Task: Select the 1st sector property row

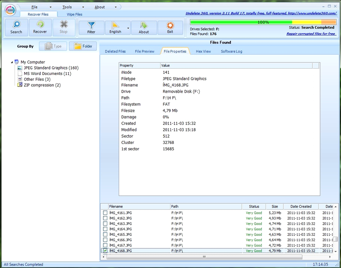Action: point(220,149)
